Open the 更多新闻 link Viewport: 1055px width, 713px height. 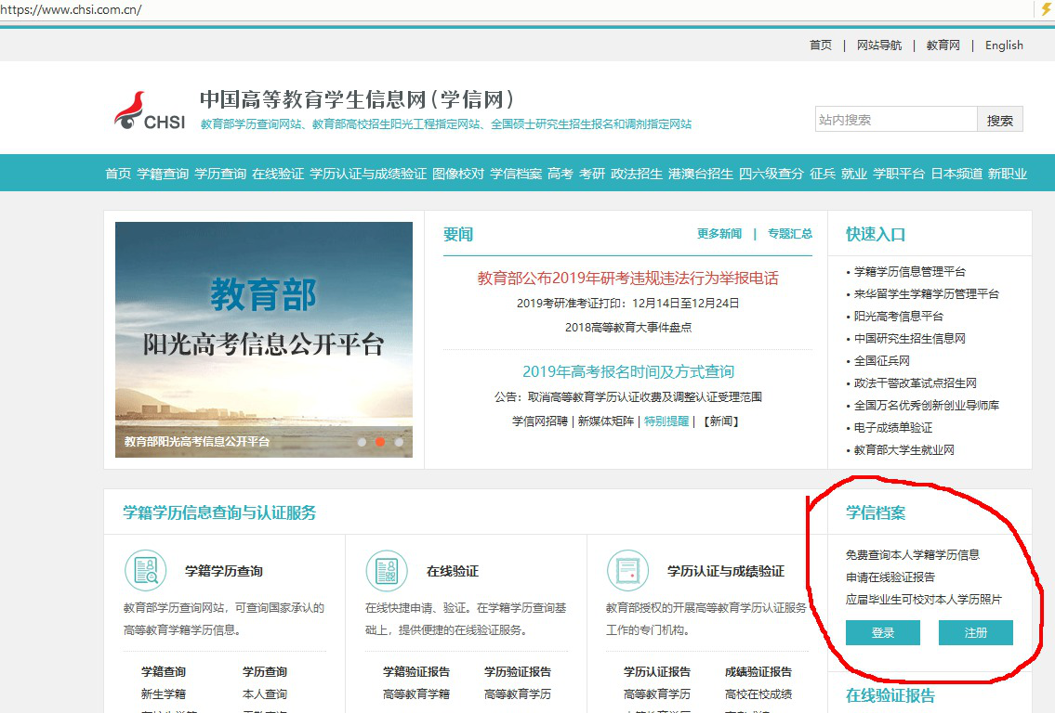(719, 234)
